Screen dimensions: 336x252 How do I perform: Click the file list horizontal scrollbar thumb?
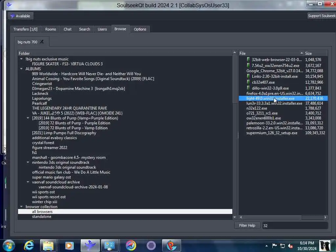point(272,217)
